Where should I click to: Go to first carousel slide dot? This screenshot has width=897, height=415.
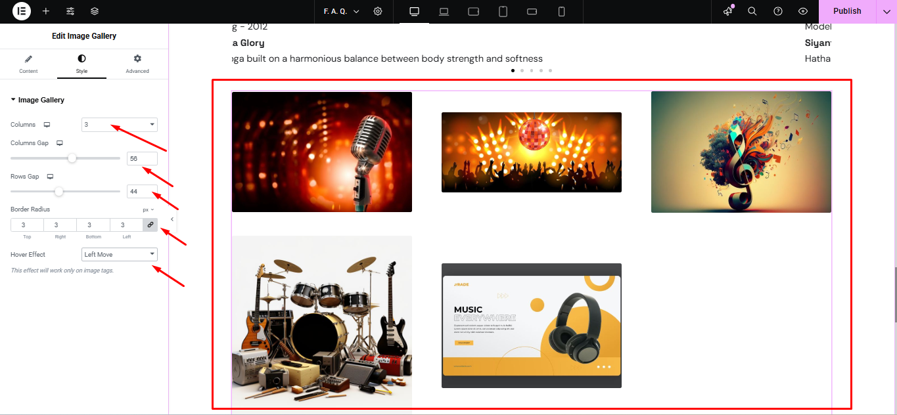coord(513,70)
